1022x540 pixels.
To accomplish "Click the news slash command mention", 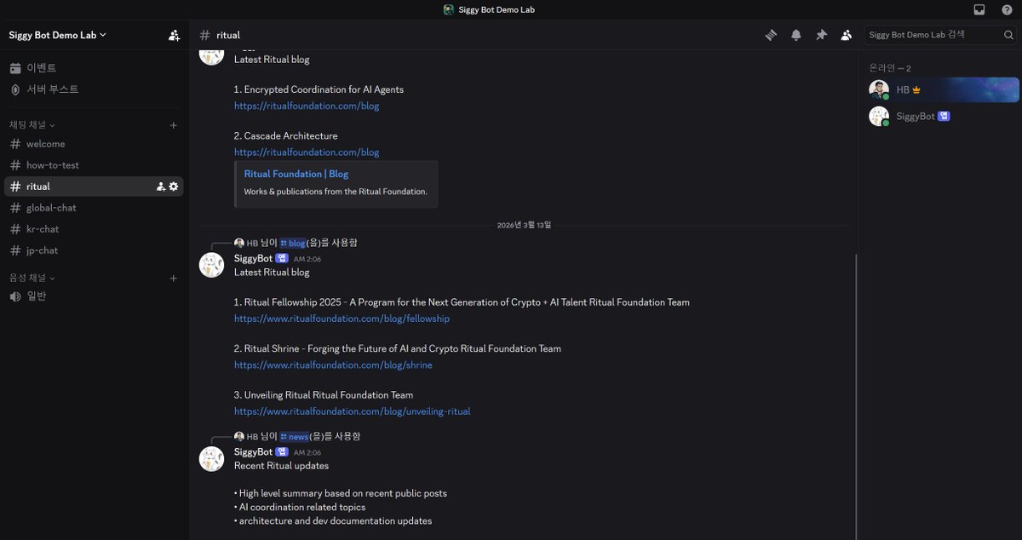I will coord(294,437).
